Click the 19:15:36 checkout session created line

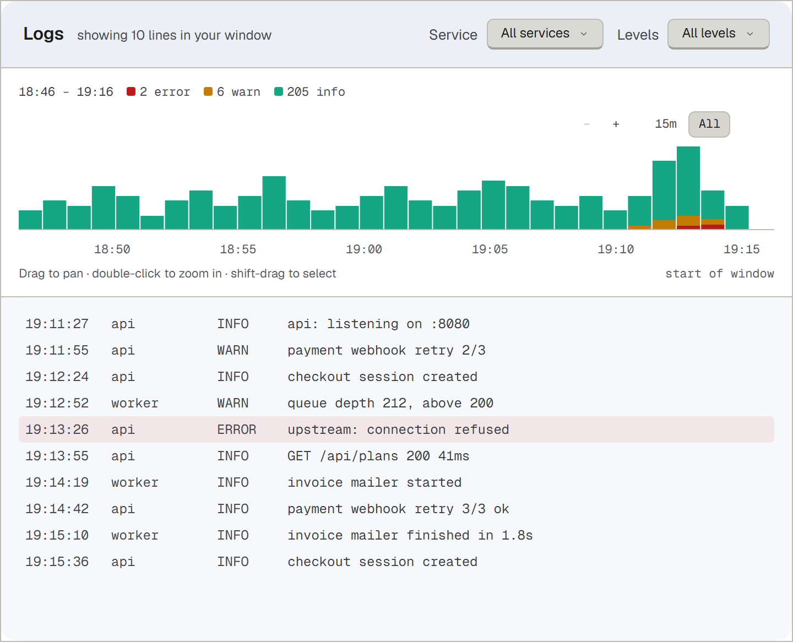tap(397, 562)
